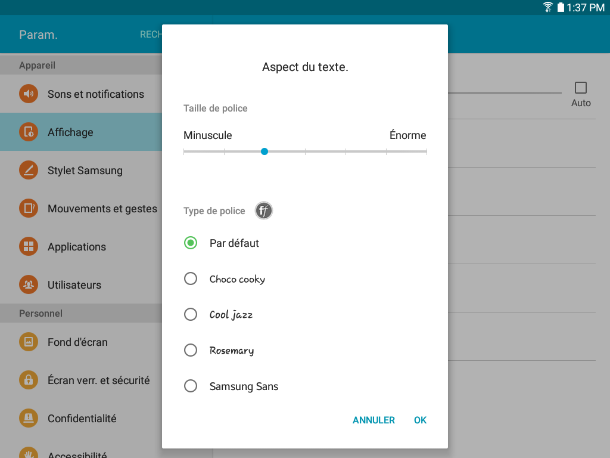
Task: Open Sons et notifications settings
Action: (x=81, y=94)
